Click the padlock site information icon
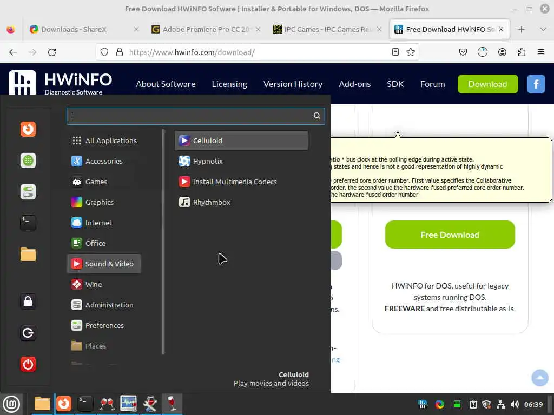The height and width of the screenshot is (415, 554). click(120, 52)
